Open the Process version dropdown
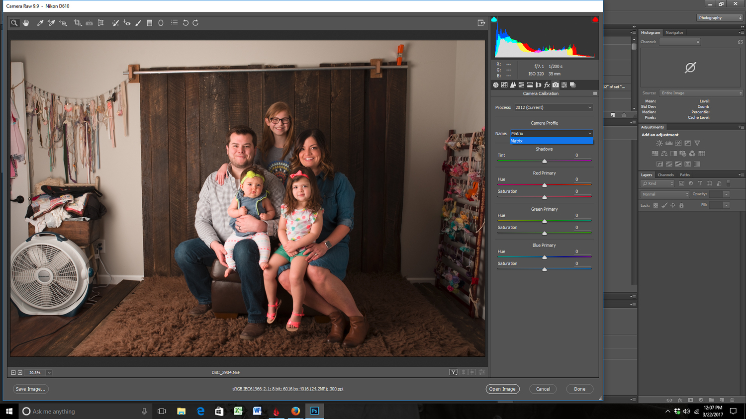Image resolution: width=746 pixels, height=419 pixels. point(554,107)
